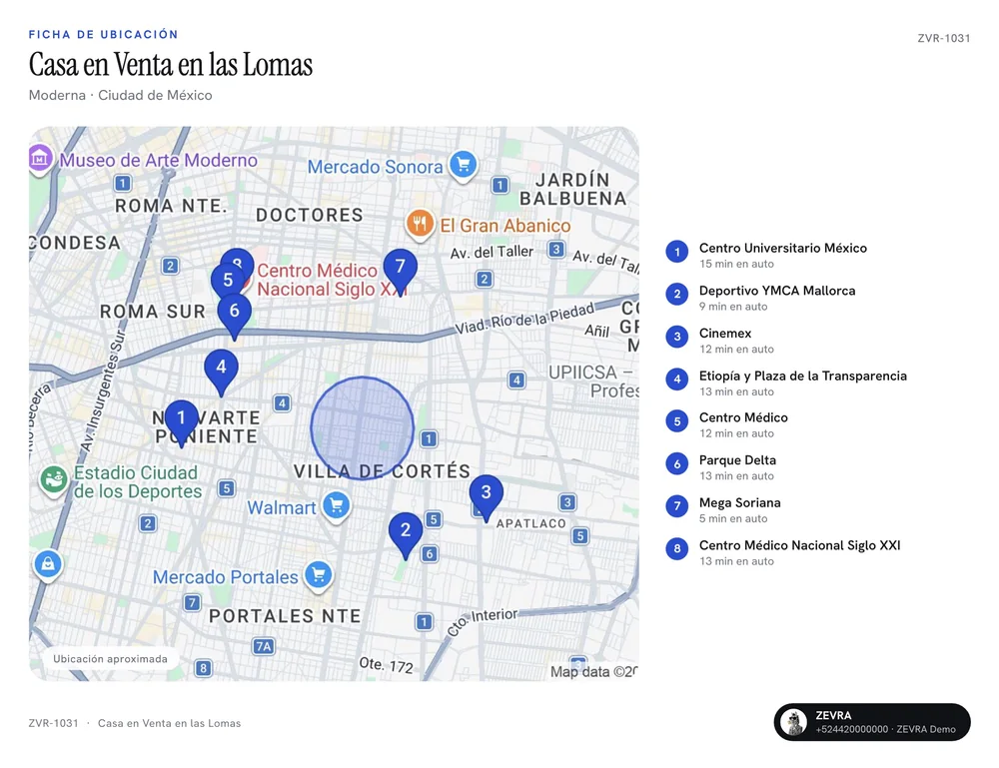Open the ZEVRA contact badge

point(872,722)
